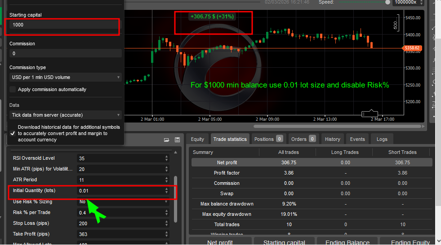Click the Total trades row label
The image size is (441, 245).
pos(227,224)
